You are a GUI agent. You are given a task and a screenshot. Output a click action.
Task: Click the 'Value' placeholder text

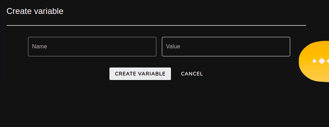click(173, 46)
